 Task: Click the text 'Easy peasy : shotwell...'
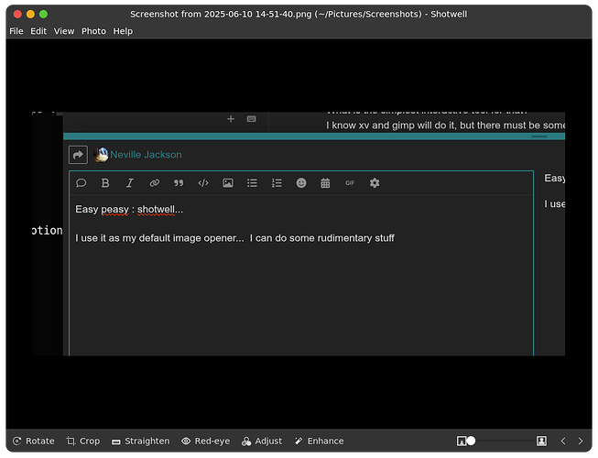tap(129, 210)
